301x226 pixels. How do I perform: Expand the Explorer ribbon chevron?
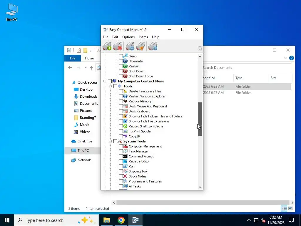pos(285,58)
